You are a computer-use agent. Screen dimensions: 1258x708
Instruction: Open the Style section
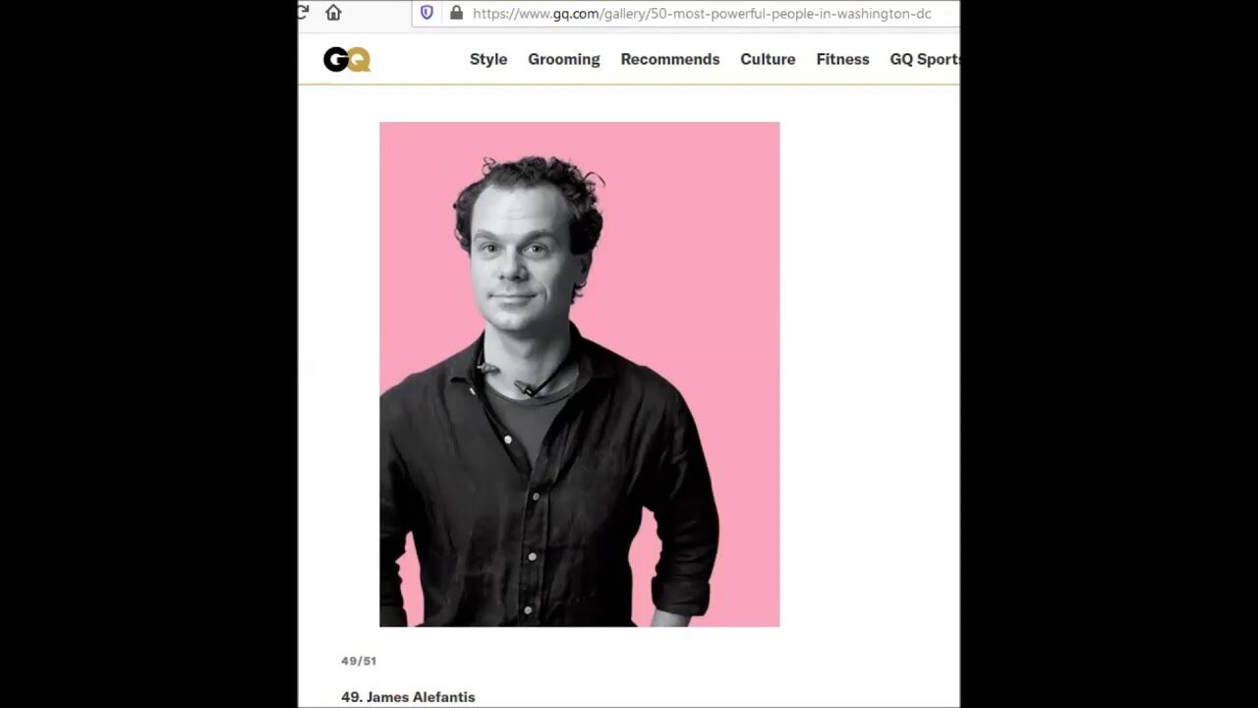click(488, 59)
